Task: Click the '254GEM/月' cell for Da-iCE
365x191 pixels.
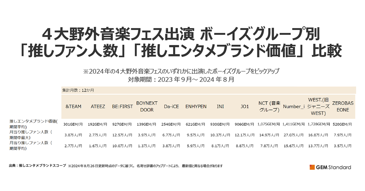Action: 171,124
